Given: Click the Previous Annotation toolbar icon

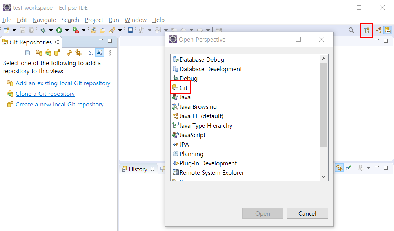Looking at the screenshot, I should [x=158, y=31].
